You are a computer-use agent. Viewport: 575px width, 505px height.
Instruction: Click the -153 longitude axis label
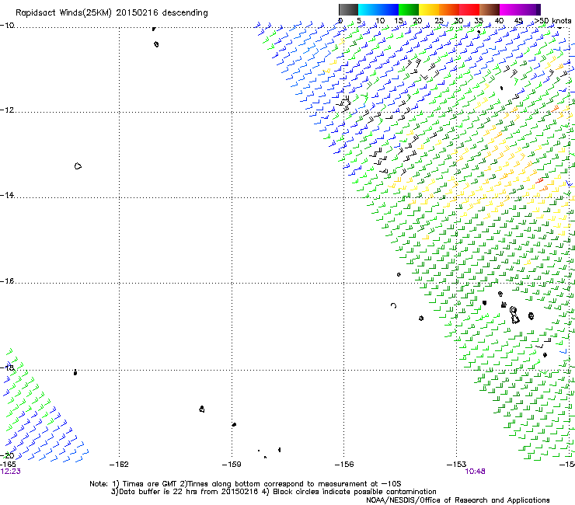457,465
